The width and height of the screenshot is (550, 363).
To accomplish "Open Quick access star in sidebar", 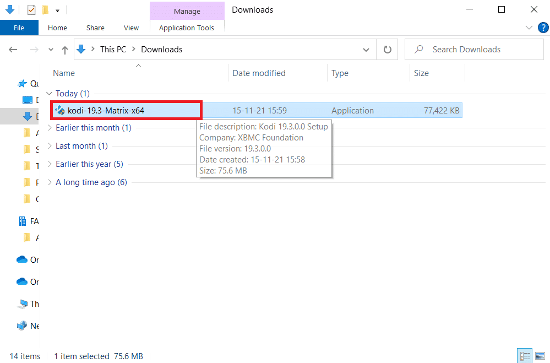I will pos(22,83).
